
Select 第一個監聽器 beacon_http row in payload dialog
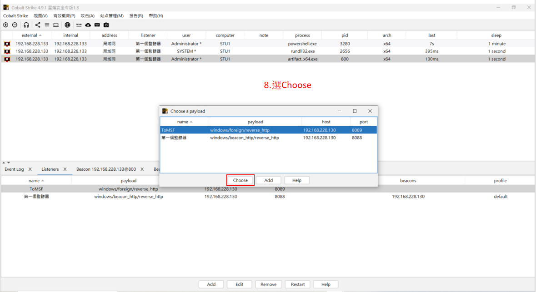tap(268, 138)
